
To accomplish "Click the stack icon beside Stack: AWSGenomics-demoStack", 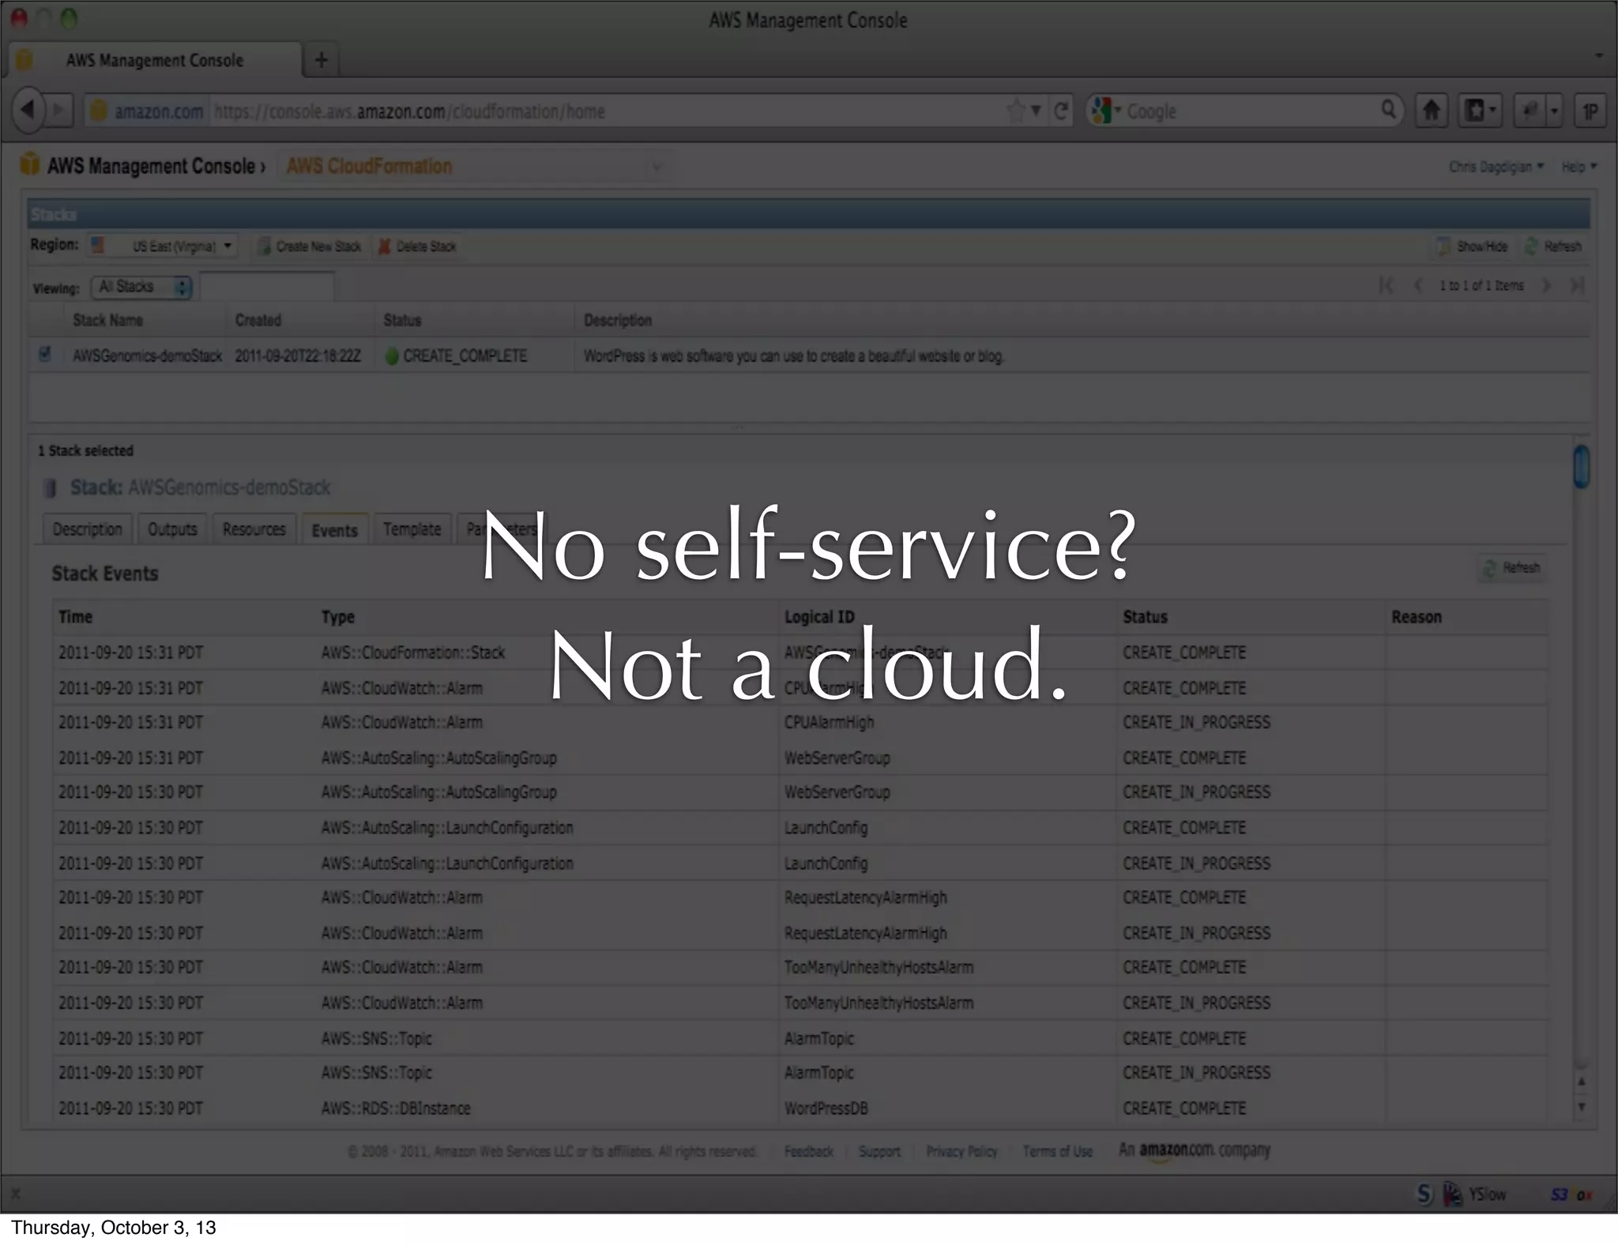I will point(51,487).
